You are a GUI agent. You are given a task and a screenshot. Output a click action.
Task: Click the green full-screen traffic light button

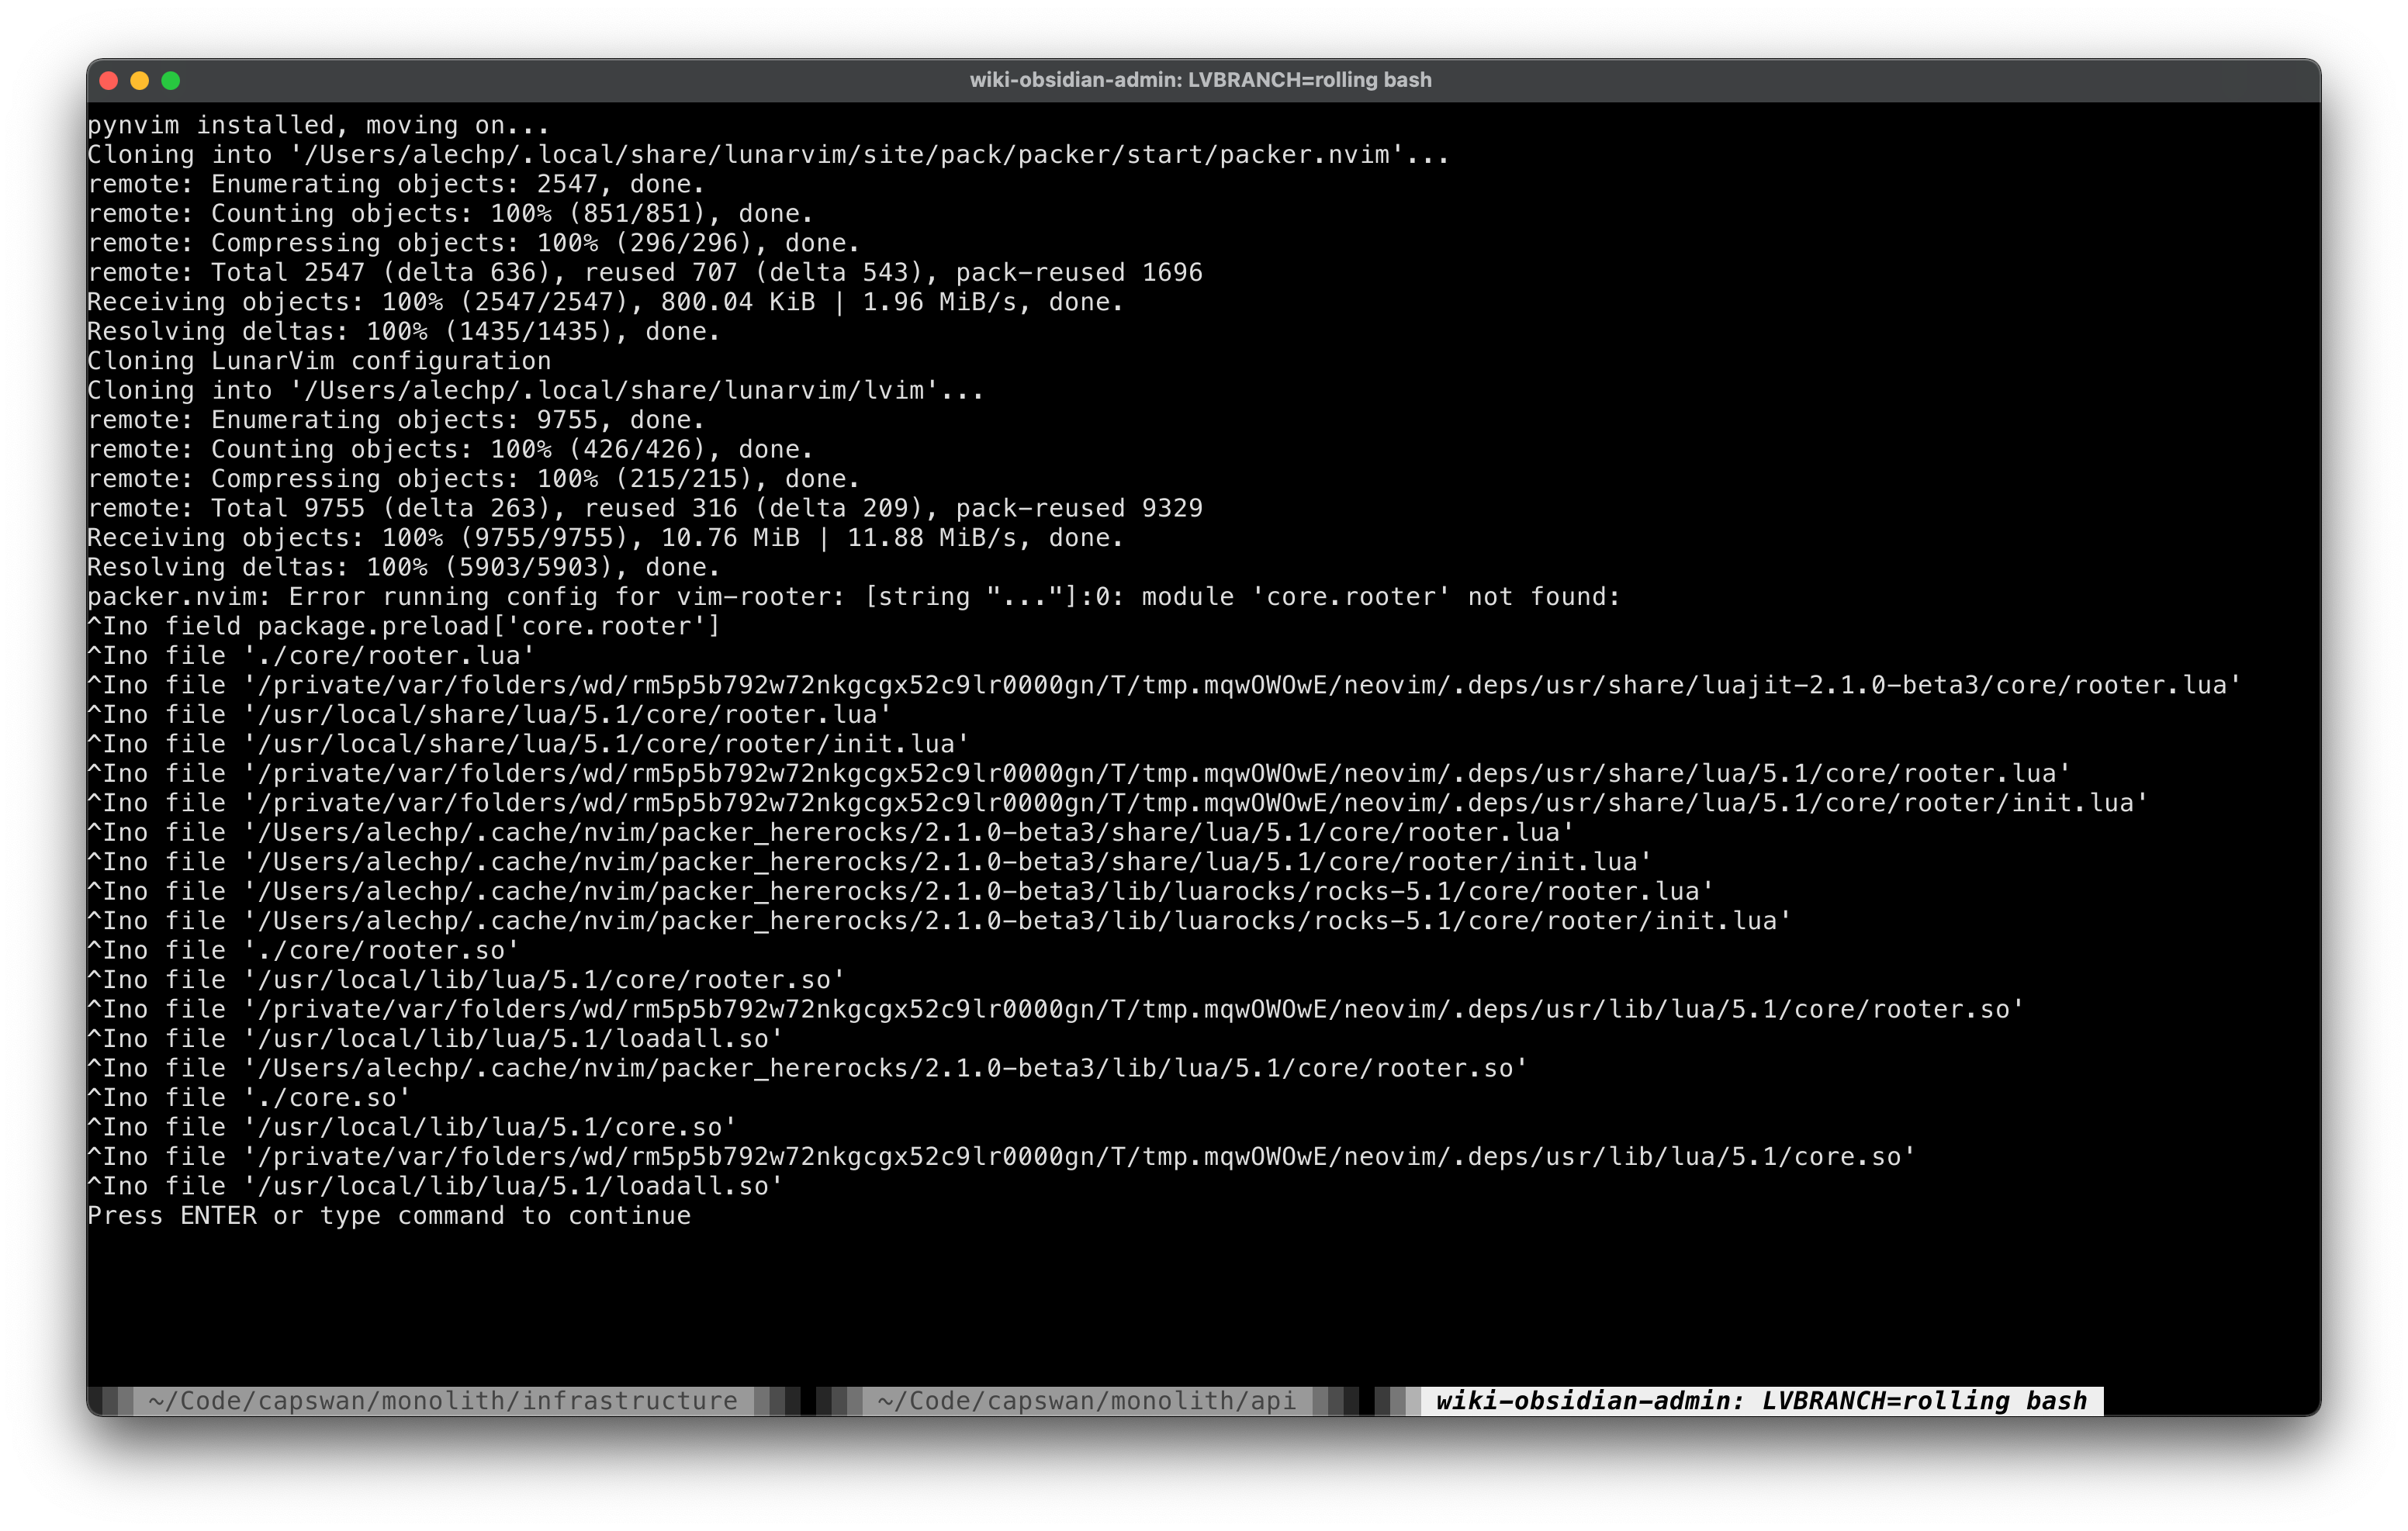pyautogui.click(x=174, y=80)
